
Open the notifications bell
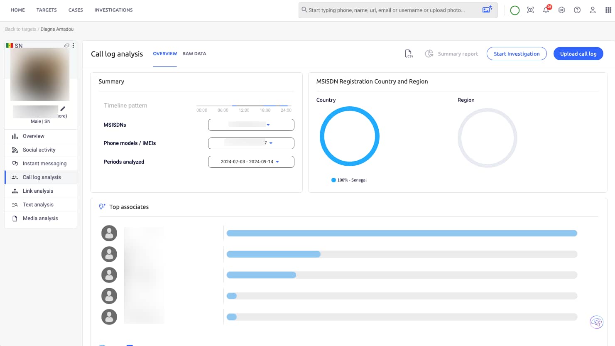pyautogui.click(x=546, y=10)
